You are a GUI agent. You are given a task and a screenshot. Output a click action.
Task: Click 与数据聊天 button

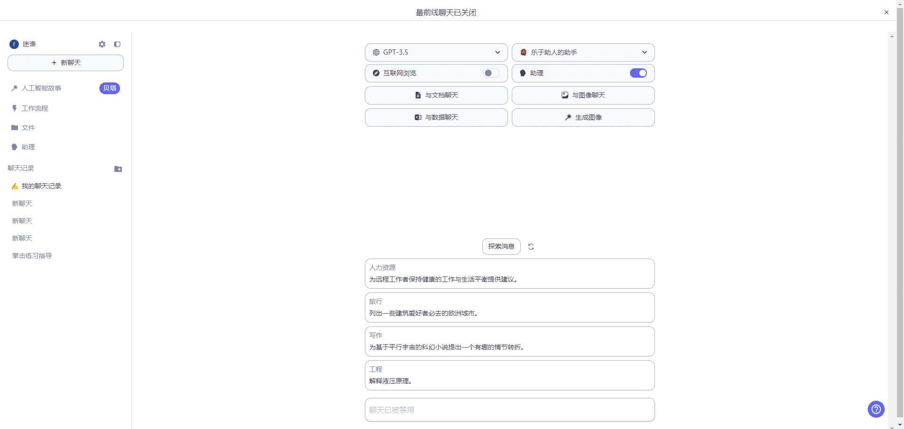click(436, 117)
